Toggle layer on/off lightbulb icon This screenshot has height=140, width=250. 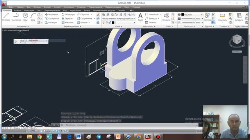(x=104, y=23)
